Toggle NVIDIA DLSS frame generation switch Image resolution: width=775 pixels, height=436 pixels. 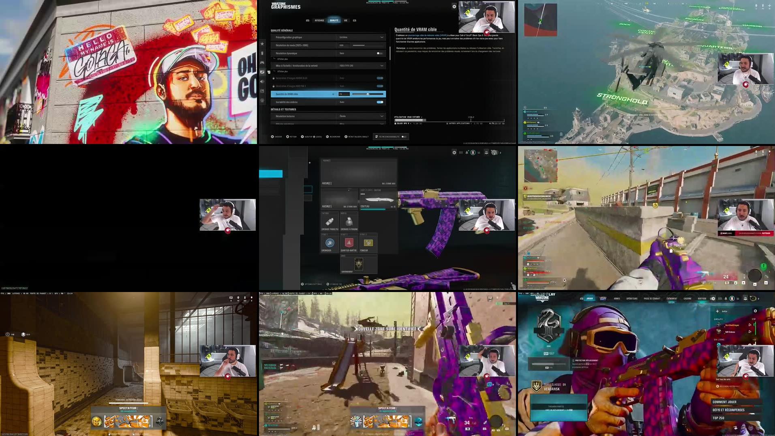(380, 78)
